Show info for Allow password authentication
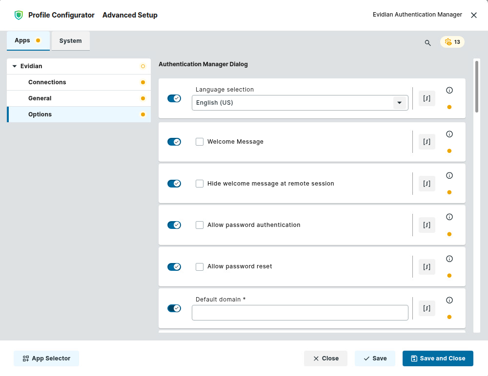This screenshot has width=488, height=376. pyautogui.click(x=449, y=217)
